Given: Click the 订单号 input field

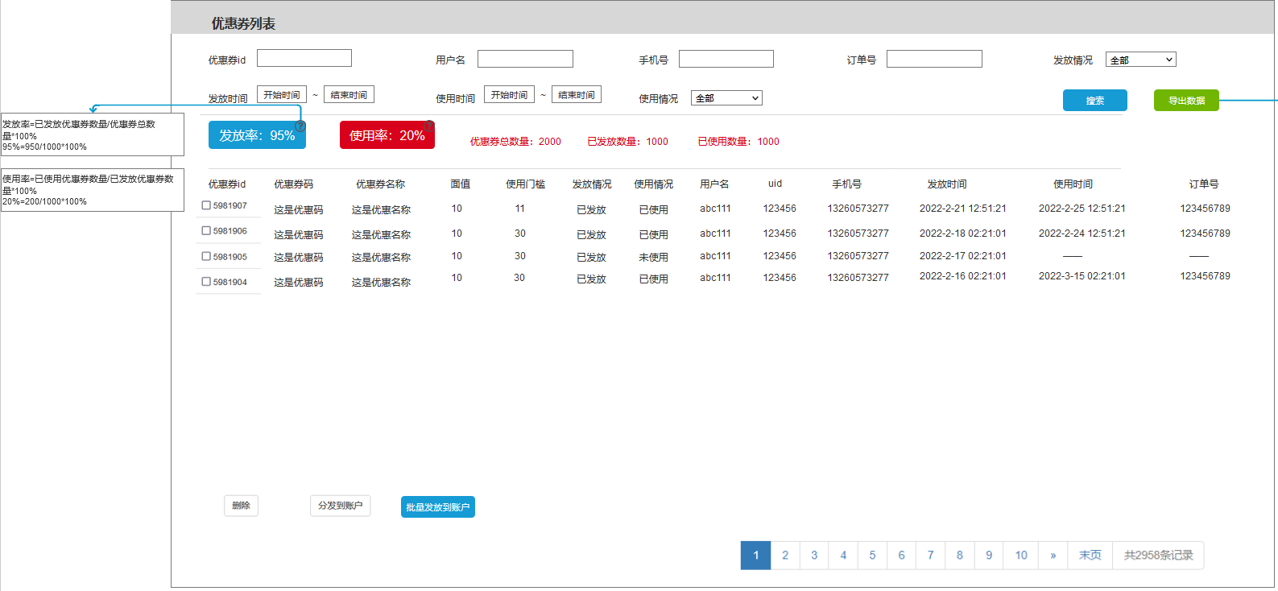Looking at the screenshot, I should (934, 59).
